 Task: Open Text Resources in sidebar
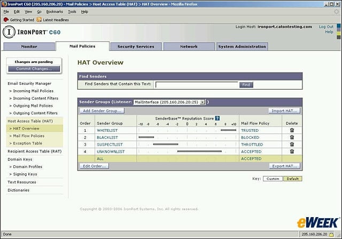(22, 182)
